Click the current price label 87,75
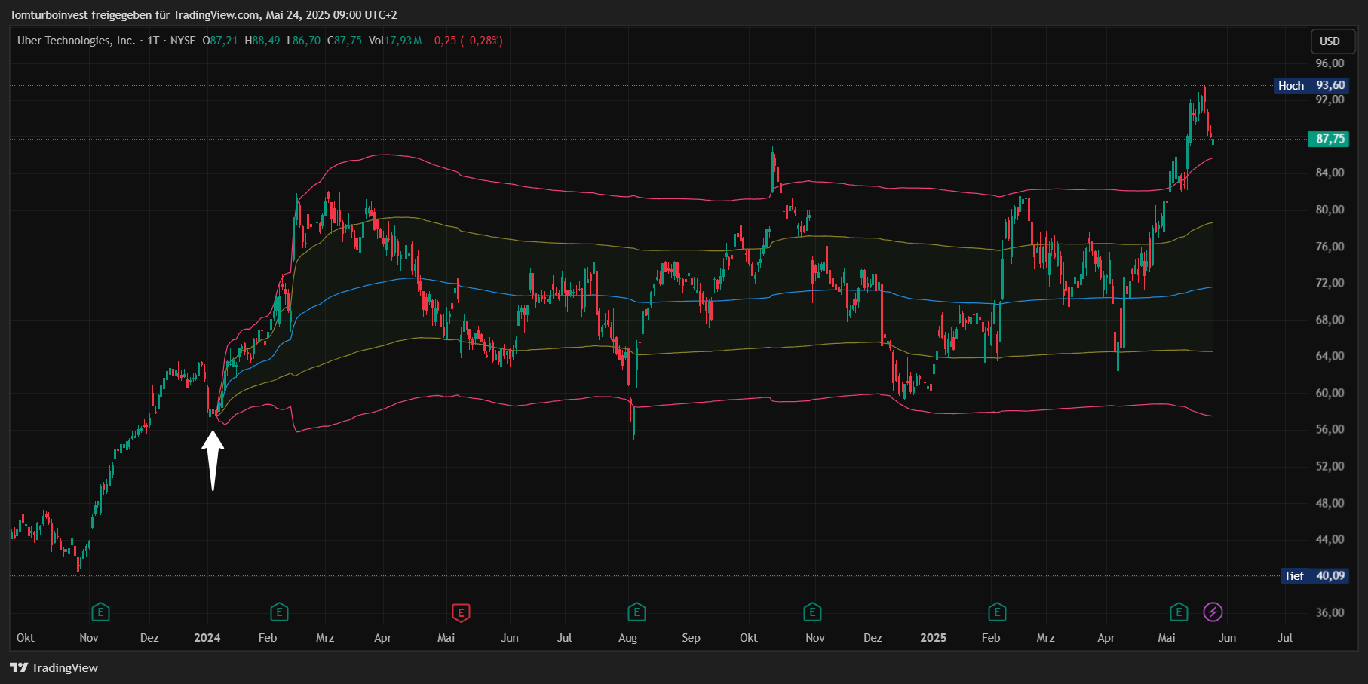 [1329, 139]
